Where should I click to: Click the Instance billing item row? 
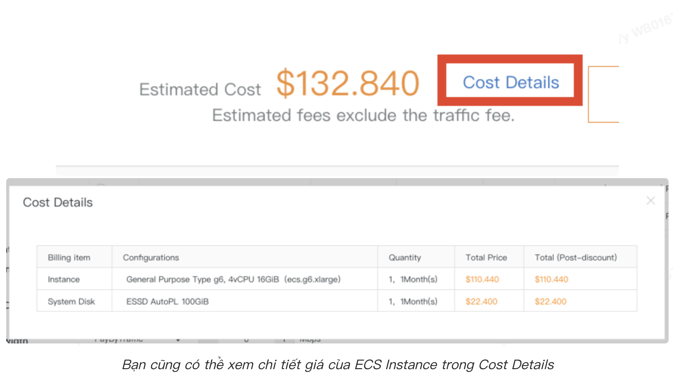(64, 279)
